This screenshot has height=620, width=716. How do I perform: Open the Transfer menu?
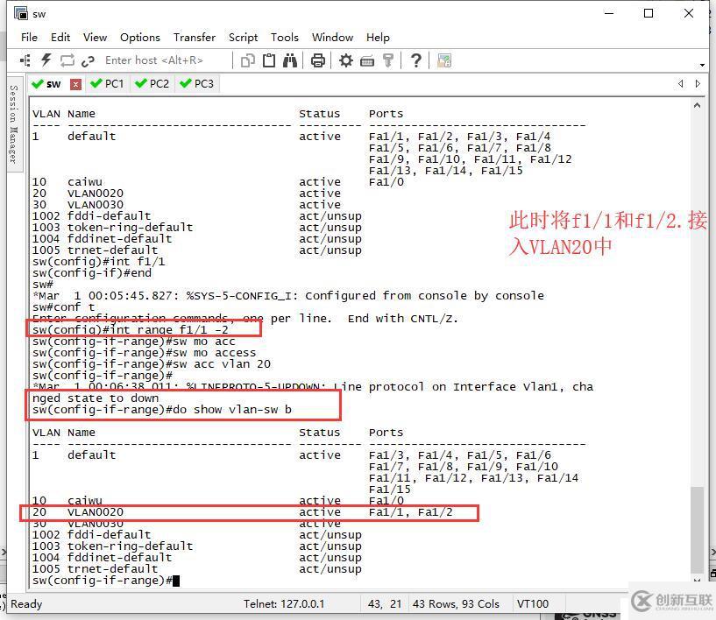click(195, 38)
